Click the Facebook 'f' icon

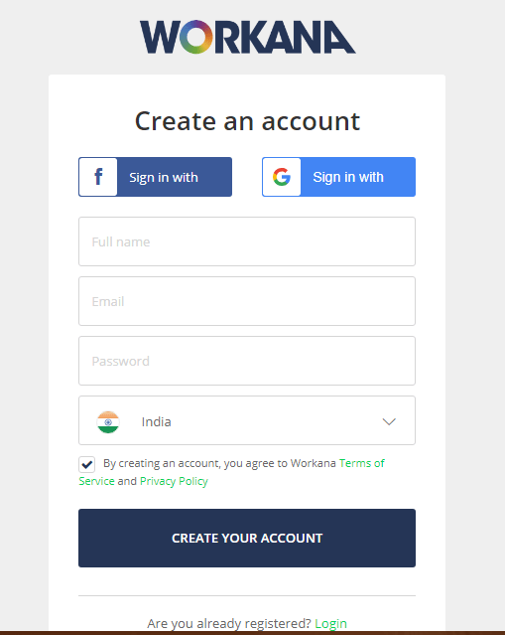(x=98, y=177)
